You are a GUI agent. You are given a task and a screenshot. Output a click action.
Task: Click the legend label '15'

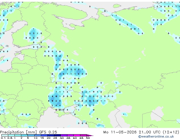(42, 138)
